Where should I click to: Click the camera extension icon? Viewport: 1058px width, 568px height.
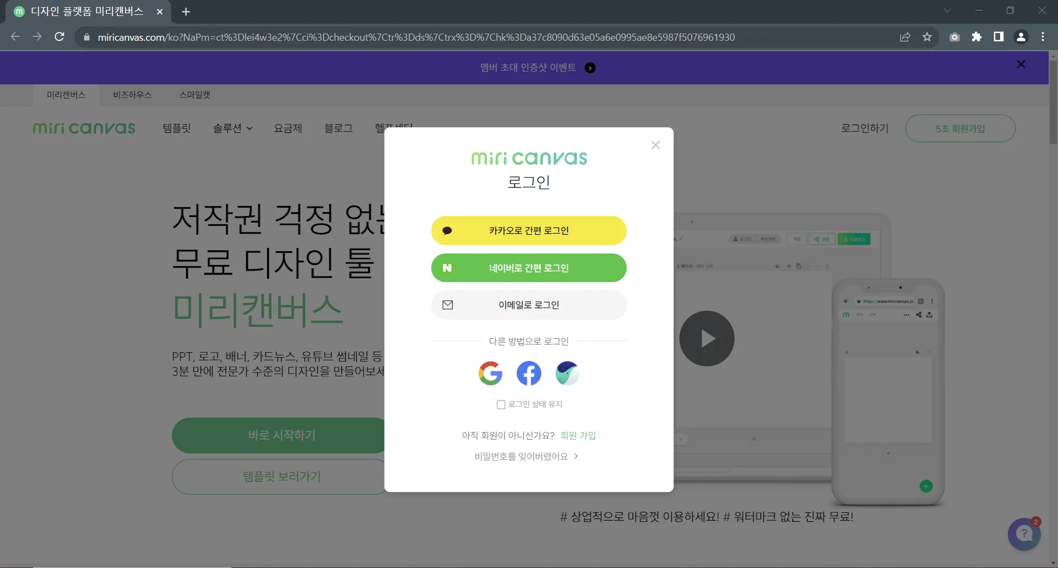click(954, 37)
